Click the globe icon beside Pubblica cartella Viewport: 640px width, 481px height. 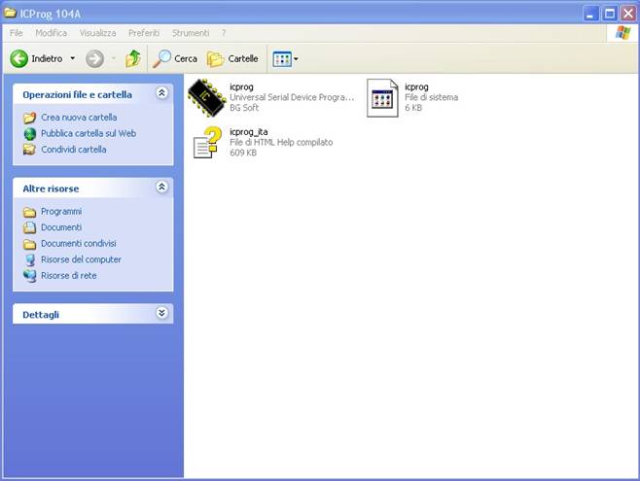(x=30, y=134)
